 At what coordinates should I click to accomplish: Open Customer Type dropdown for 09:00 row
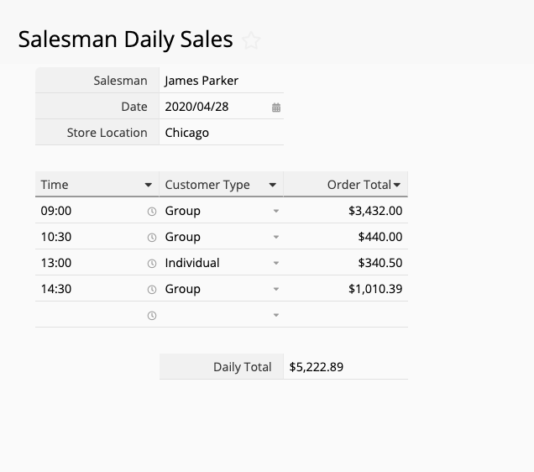[x=276, y=211]
